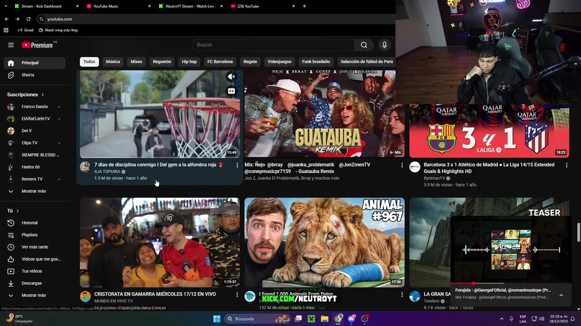Open OBS Studio from the taskbar
This screenshot has height=326, width=581.
click(x=365, y=319)
